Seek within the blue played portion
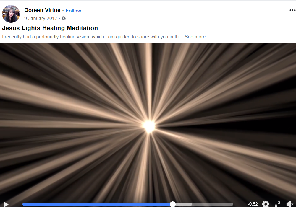296x207 pixels. click(96, 204)
